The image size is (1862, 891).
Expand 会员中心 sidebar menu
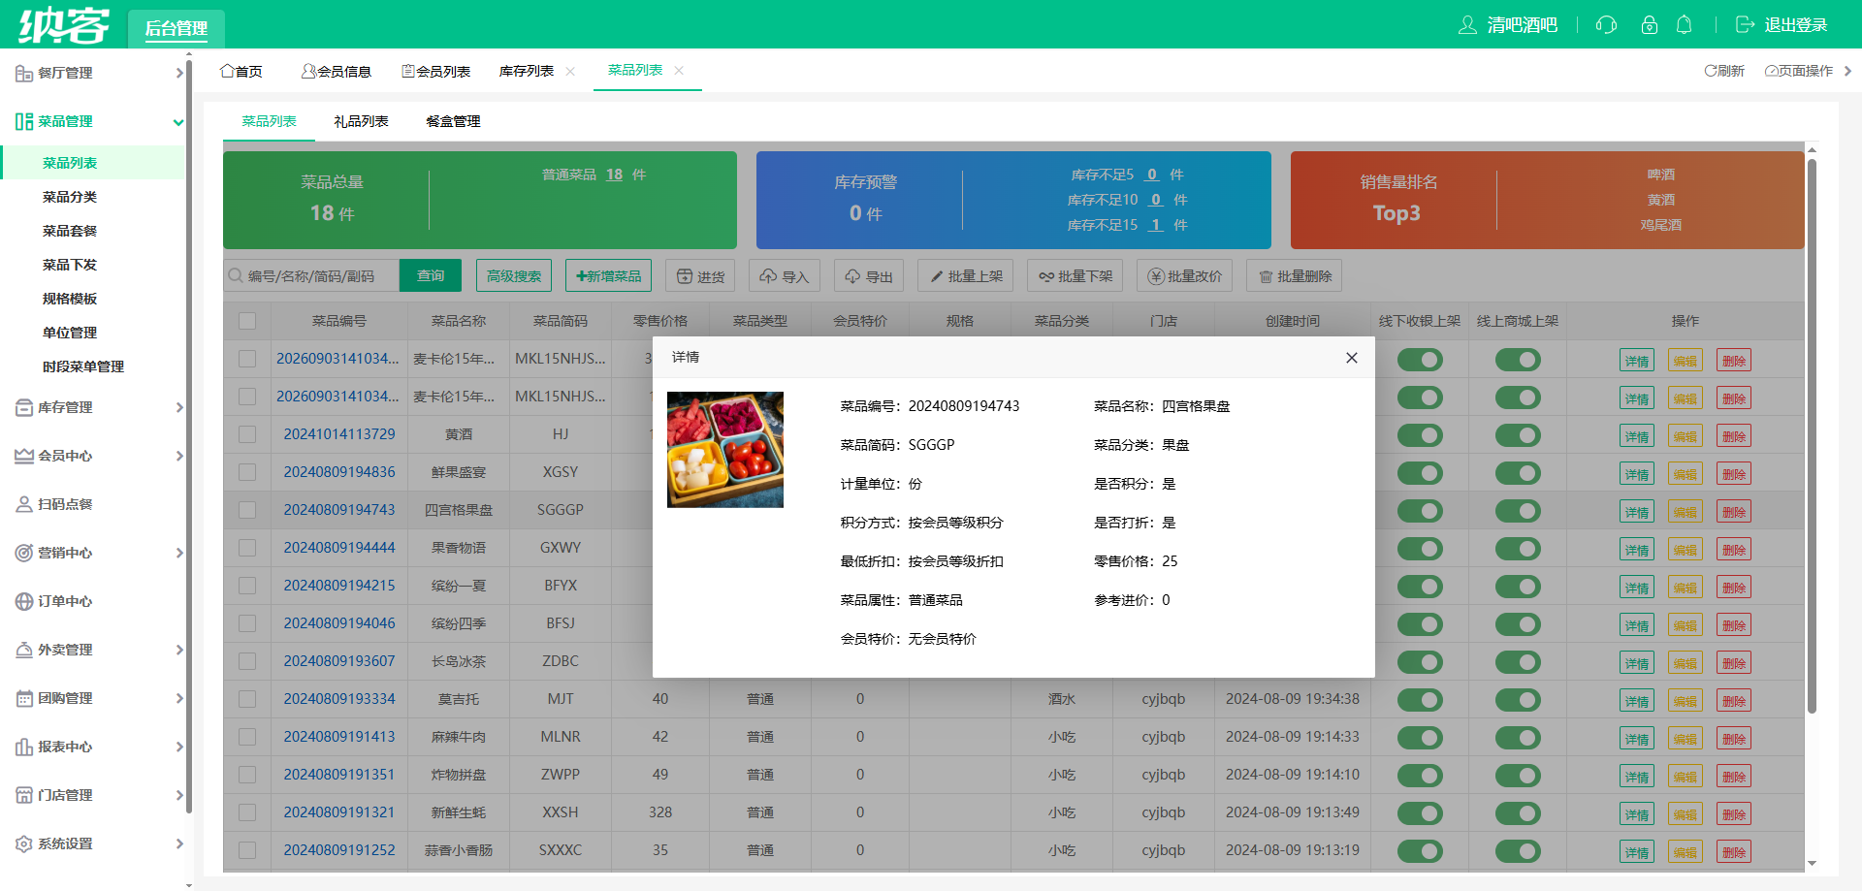pyautogui.click(x=94, y=456)
